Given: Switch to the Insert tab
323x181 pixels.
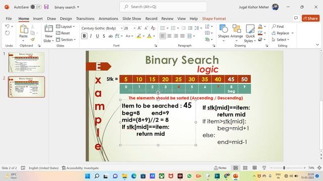Looking at the screenshot, I should (38, 19).
